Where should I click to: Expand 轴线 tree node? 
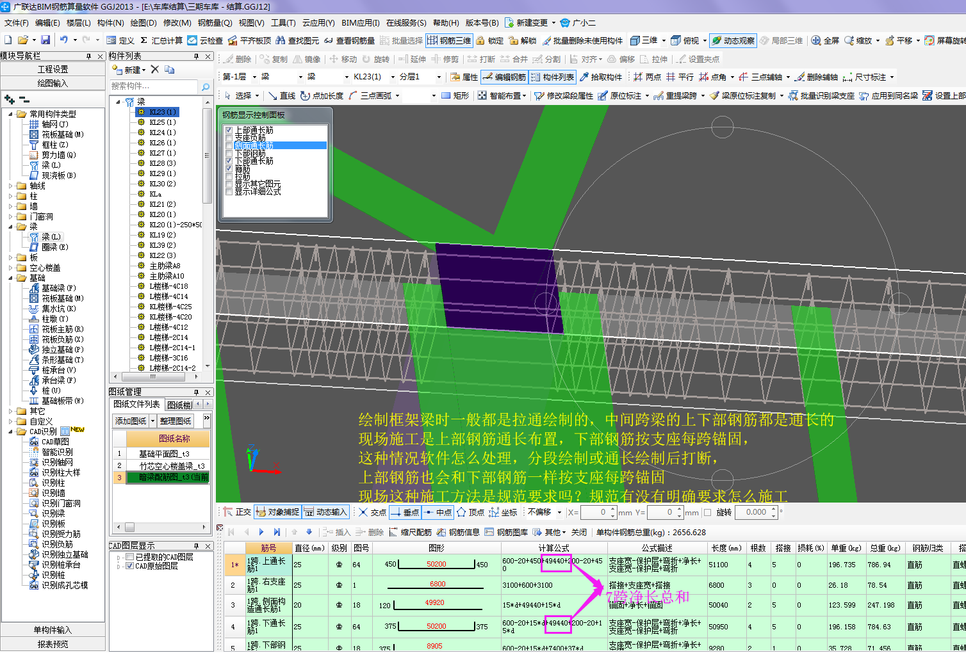11,186
